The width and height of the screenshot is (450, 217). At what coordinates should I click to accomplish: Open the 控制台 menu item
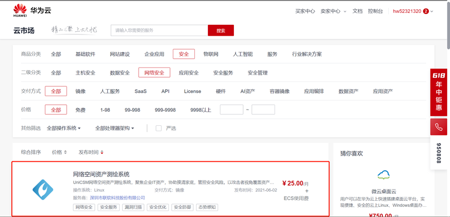[x=375, y=11]
